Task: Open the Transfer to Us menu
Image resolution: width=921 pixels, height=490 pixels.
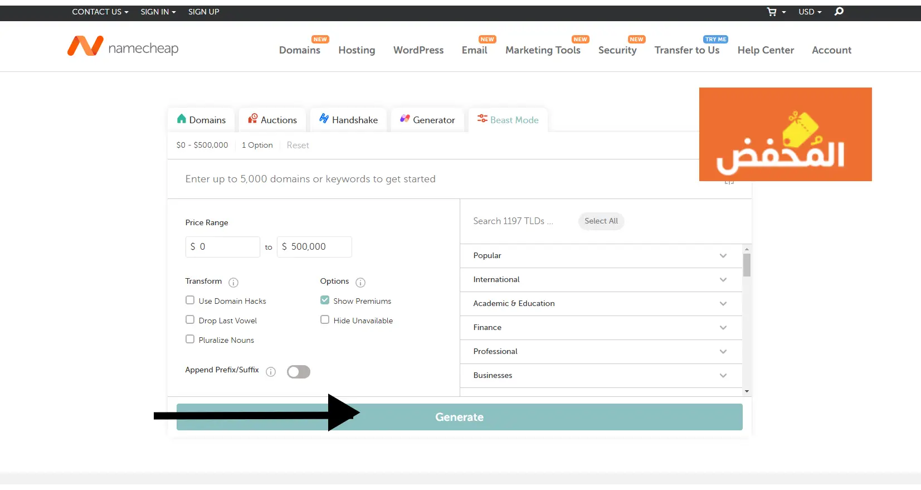Action: 687,50
